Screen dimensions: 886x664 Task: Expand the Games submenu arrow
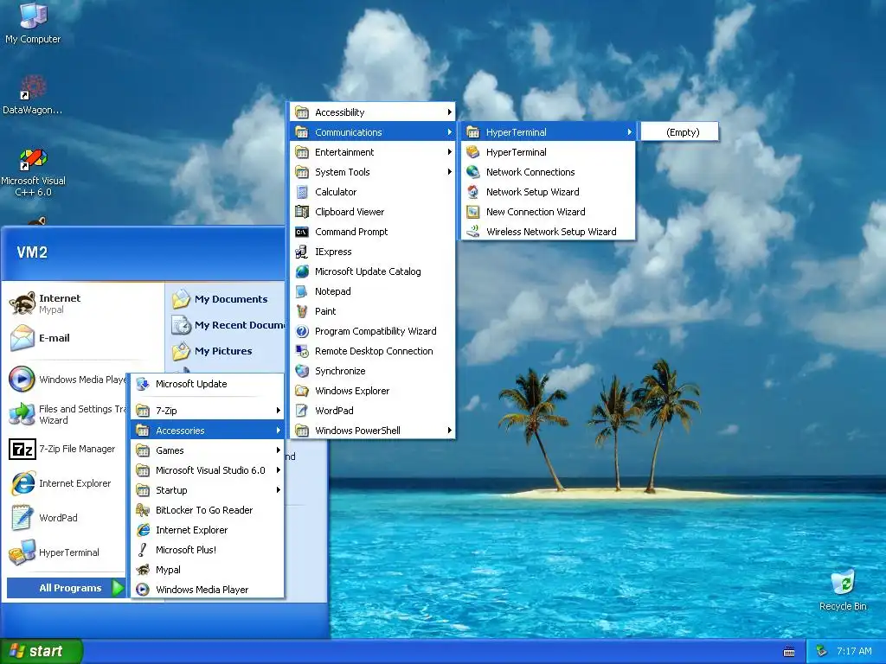278,450
